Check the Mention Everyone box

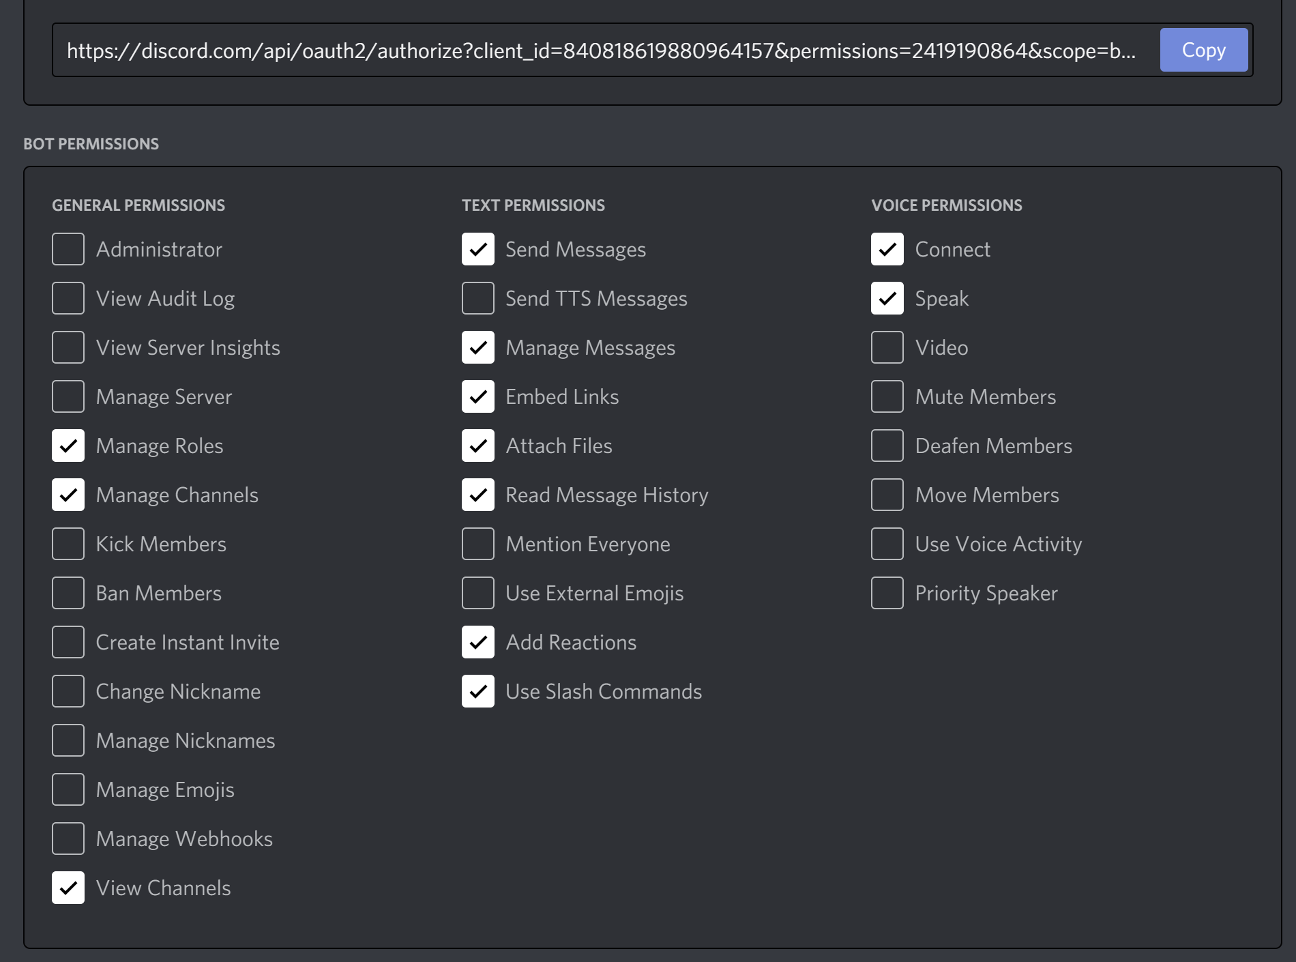[477, 544]
